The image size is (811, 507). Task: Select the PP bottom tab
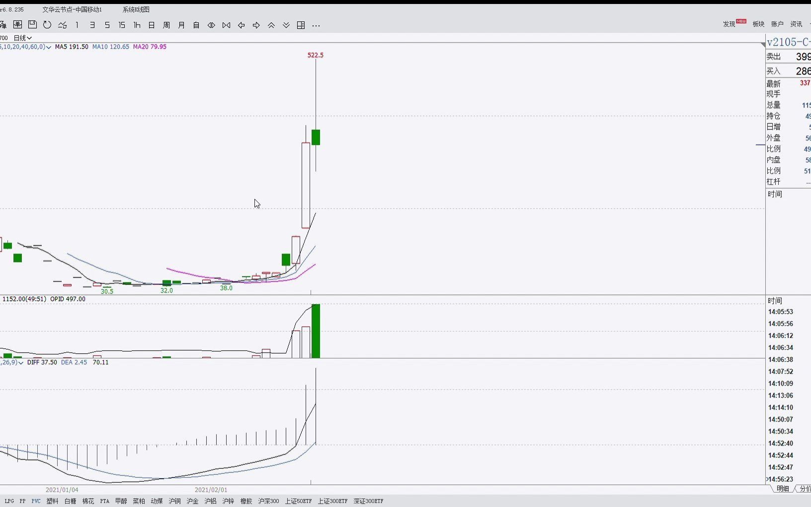[x=22, y=501]
